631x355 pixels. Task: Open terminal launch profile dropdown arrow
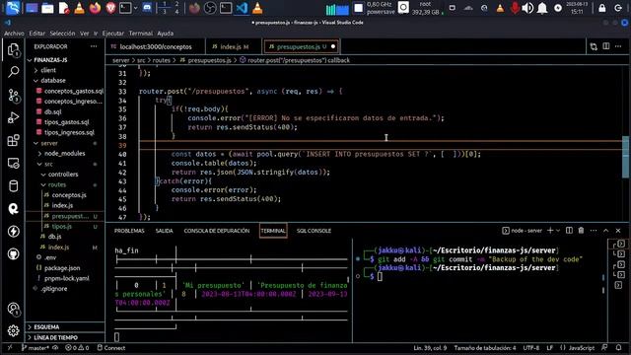point(558,231)
